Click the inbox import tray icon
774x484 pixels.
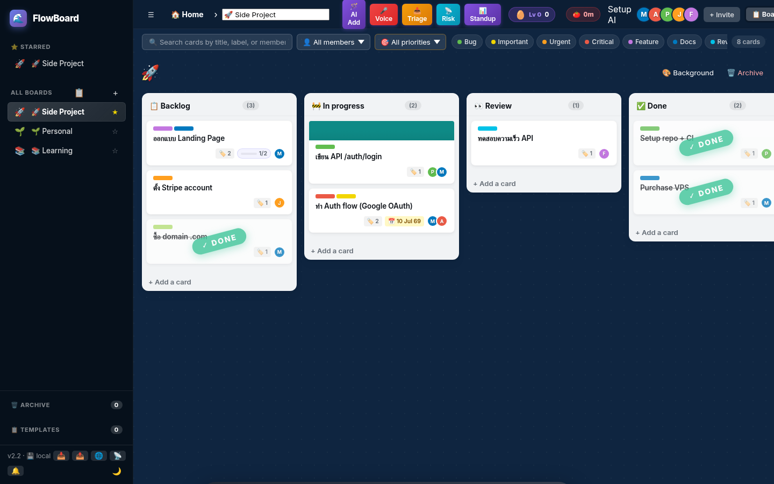tap(61, 455)
